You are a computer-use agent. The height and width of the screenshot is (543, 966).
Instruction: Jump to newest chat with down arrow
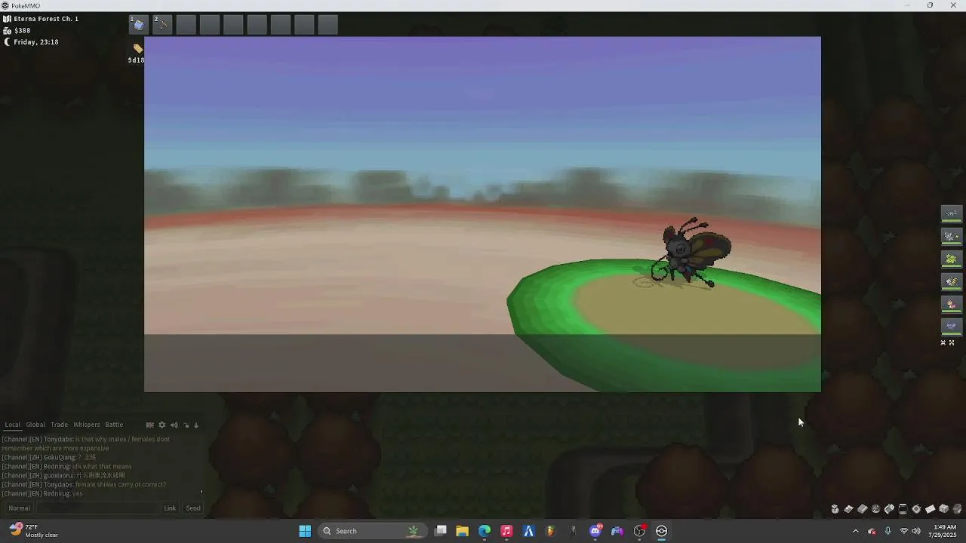click(196, 425)
